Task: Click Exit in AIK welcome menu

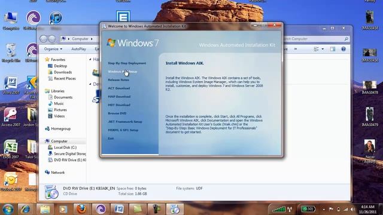Action: (x=111, y=139)
